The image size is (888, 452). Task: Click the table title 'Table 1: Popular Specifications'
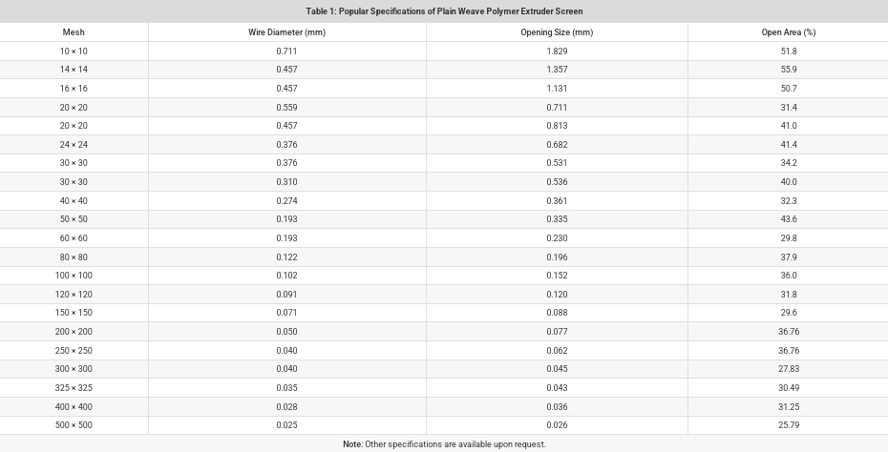tap(444, 11)
